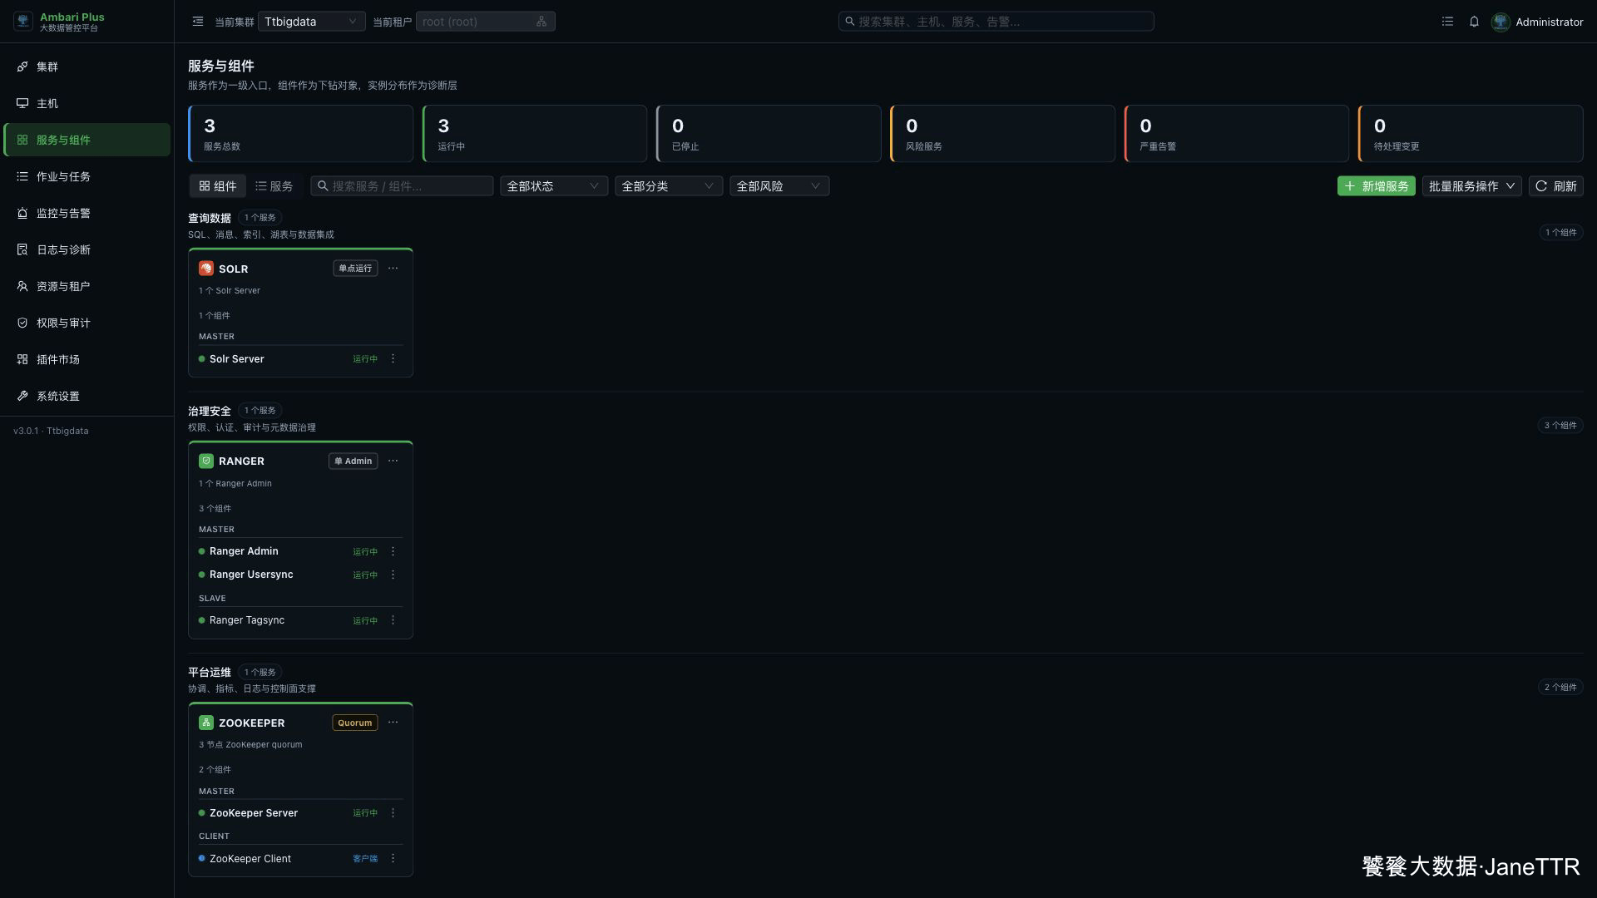Click the 查询数据 category heading

(x=210, y=218)
